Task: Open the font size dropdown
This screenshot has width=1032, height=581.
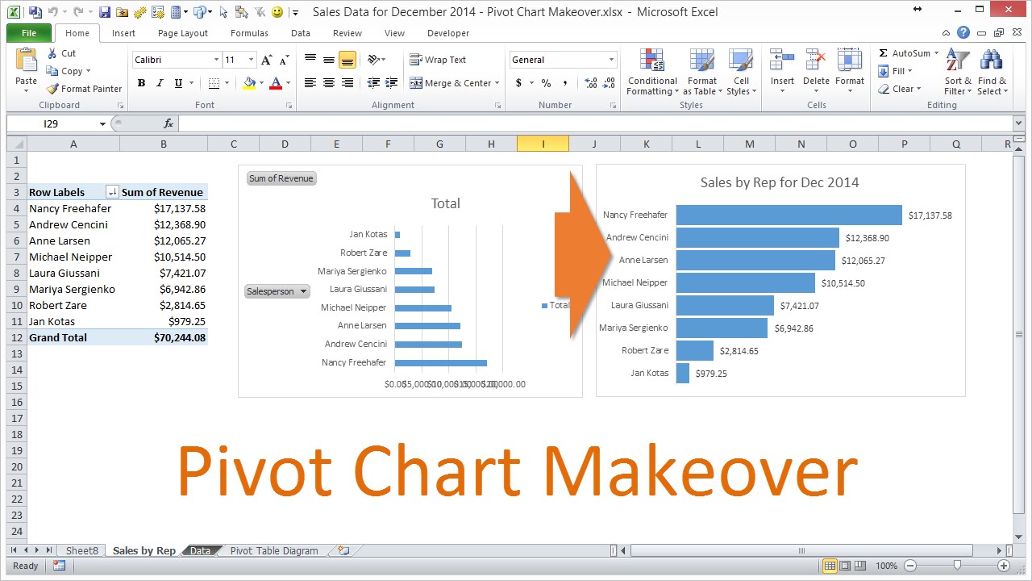Action: pos(250,59)
